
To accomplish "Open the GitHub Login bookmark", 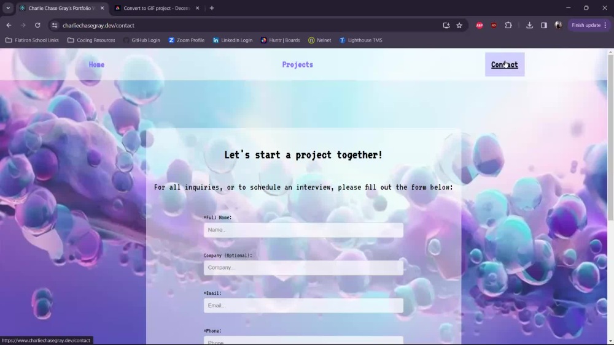I will (x=142, y=40).
